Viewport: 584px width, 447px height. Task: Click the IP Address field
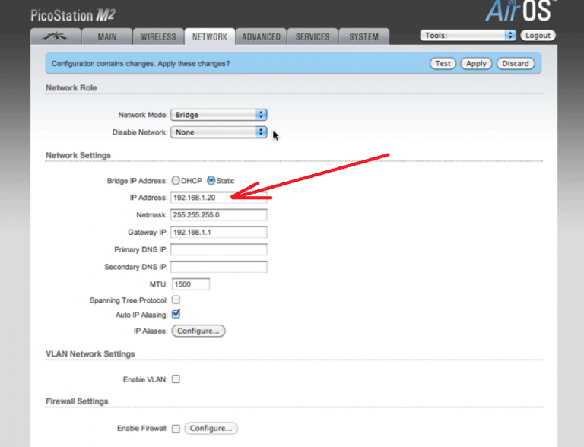[219, 198]
